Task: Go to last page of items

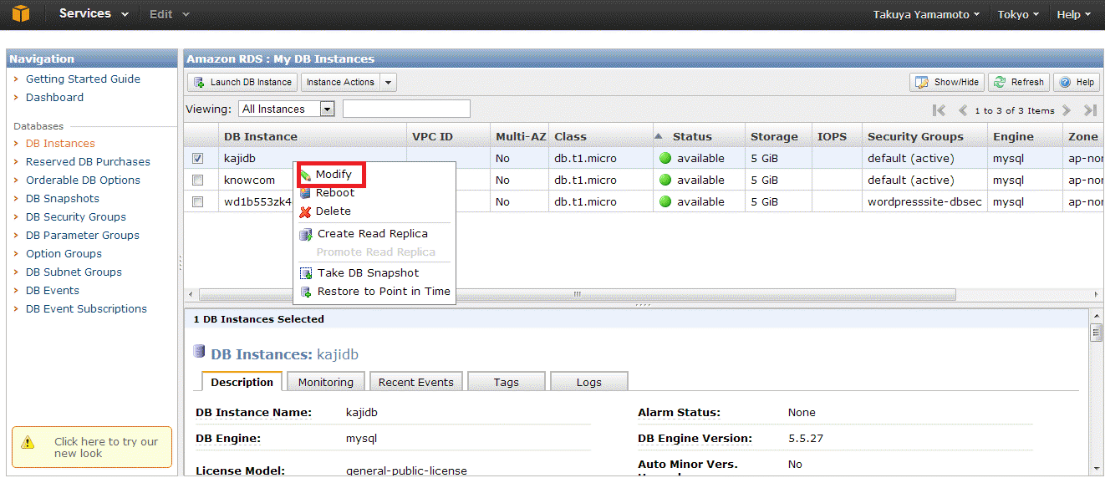Action: tap(1090, 110)
